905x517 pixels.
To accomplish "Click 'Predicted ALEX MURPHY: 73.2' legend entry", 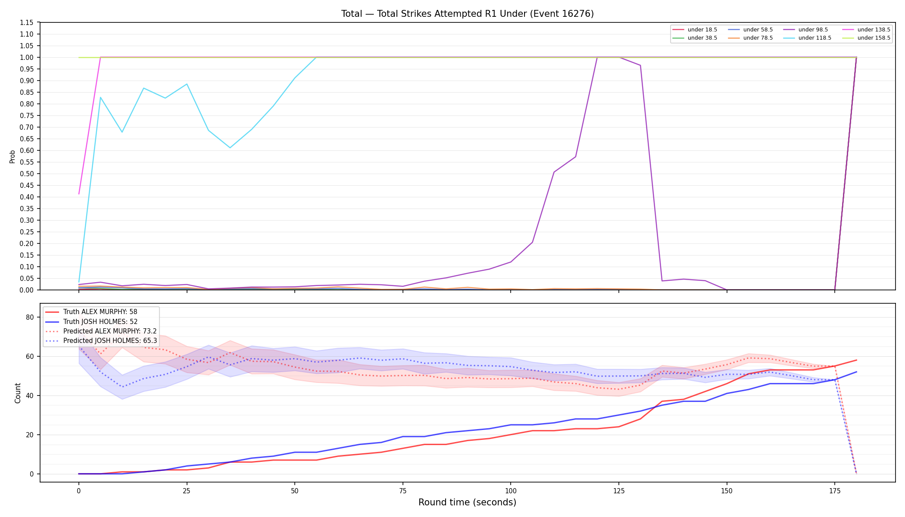I will [x=101, y=331].
